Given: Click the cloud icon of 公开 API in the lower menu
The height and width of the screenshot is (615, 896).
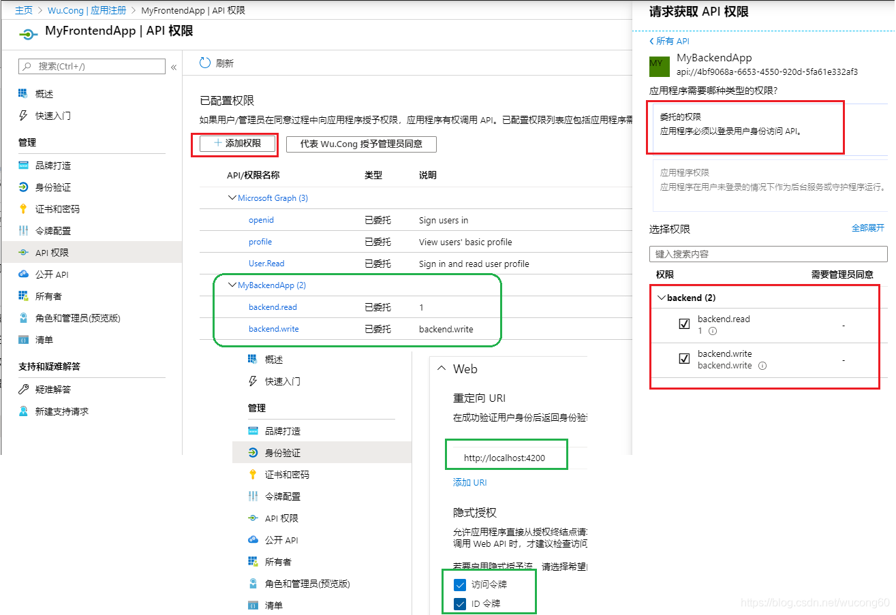Looking at the screenshot, I should pyautogui.click(x=253, y=539).
